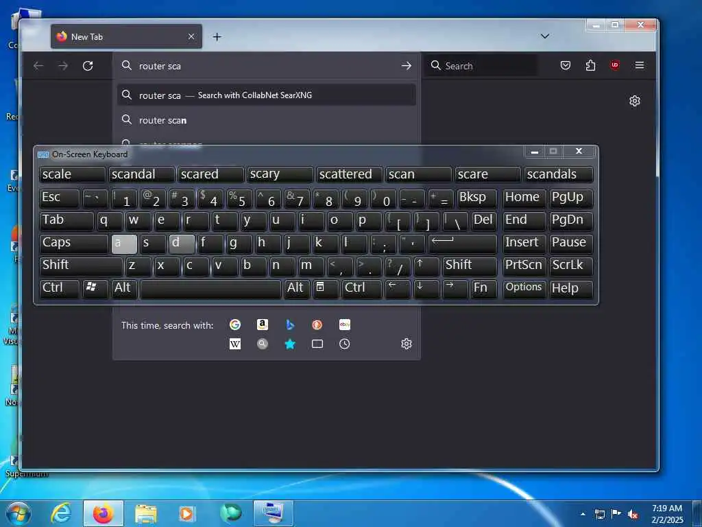Open the Firefox hamburger menu
Viewport: 702px width, 527px height.
640,65
